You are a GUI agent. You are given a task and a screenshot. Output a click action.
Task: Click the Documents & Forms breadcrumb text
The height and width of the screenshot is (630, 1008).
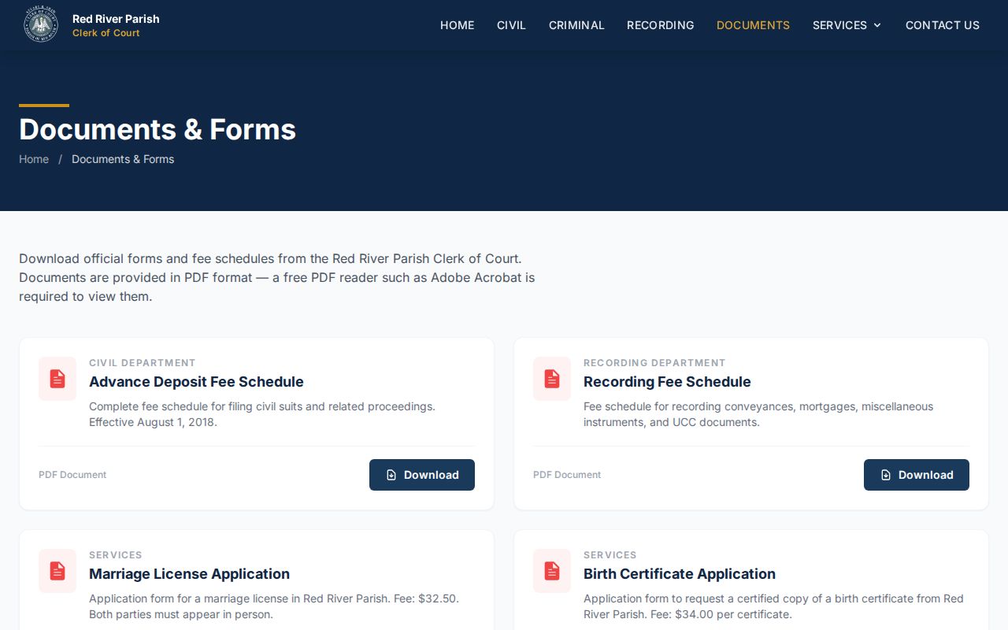tap(123, 159)
